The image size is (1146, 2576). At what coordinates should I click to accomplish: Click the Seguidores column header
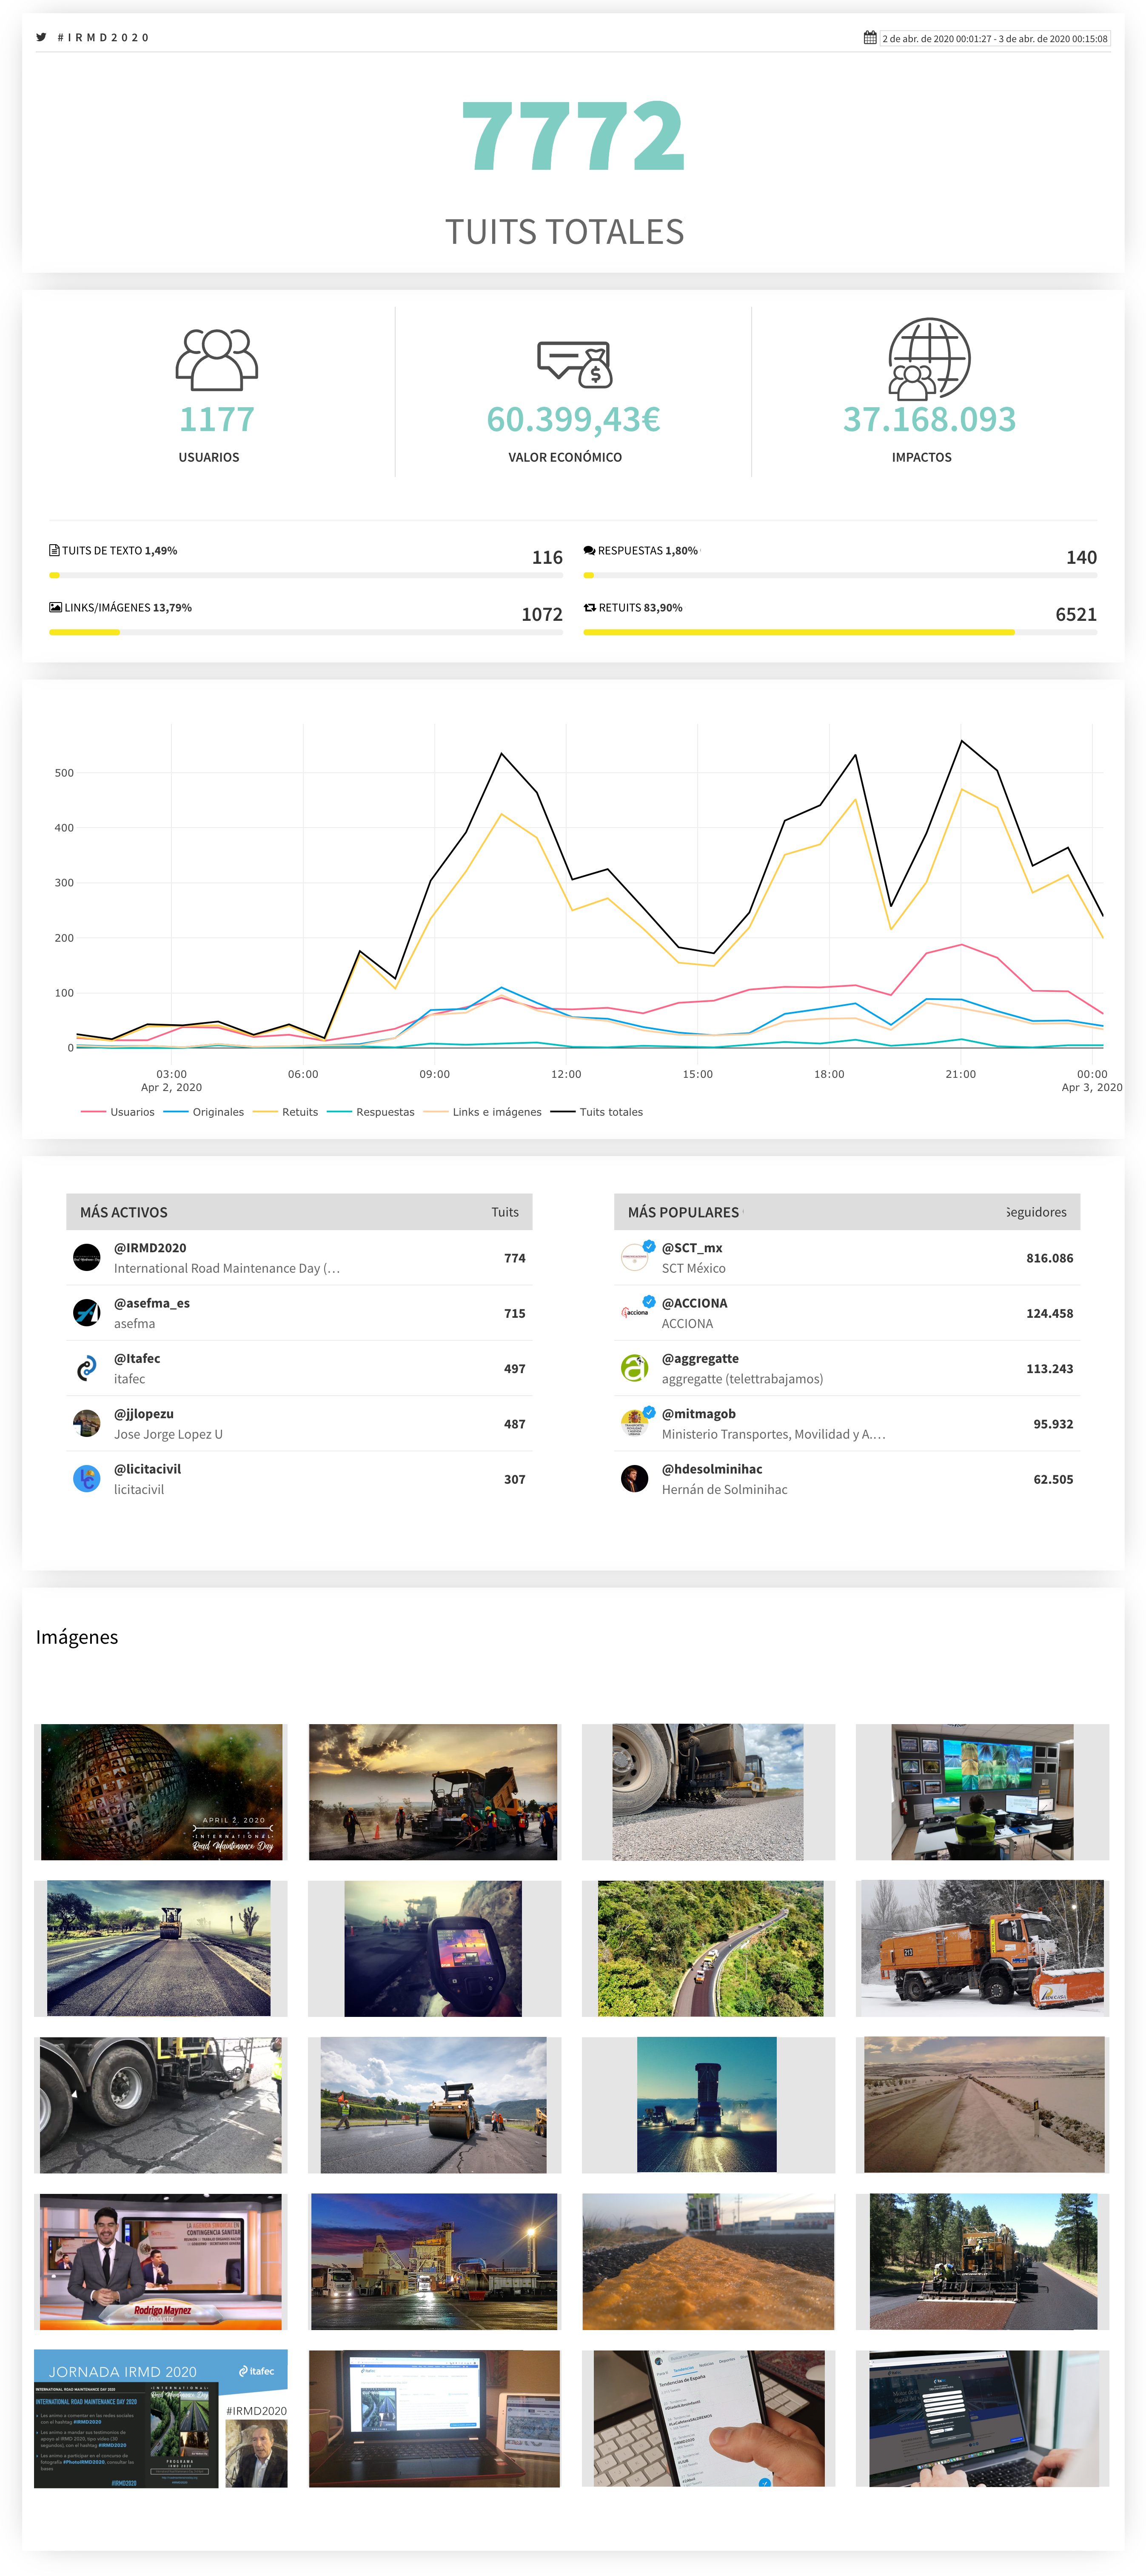[x=1036, y=1212]
